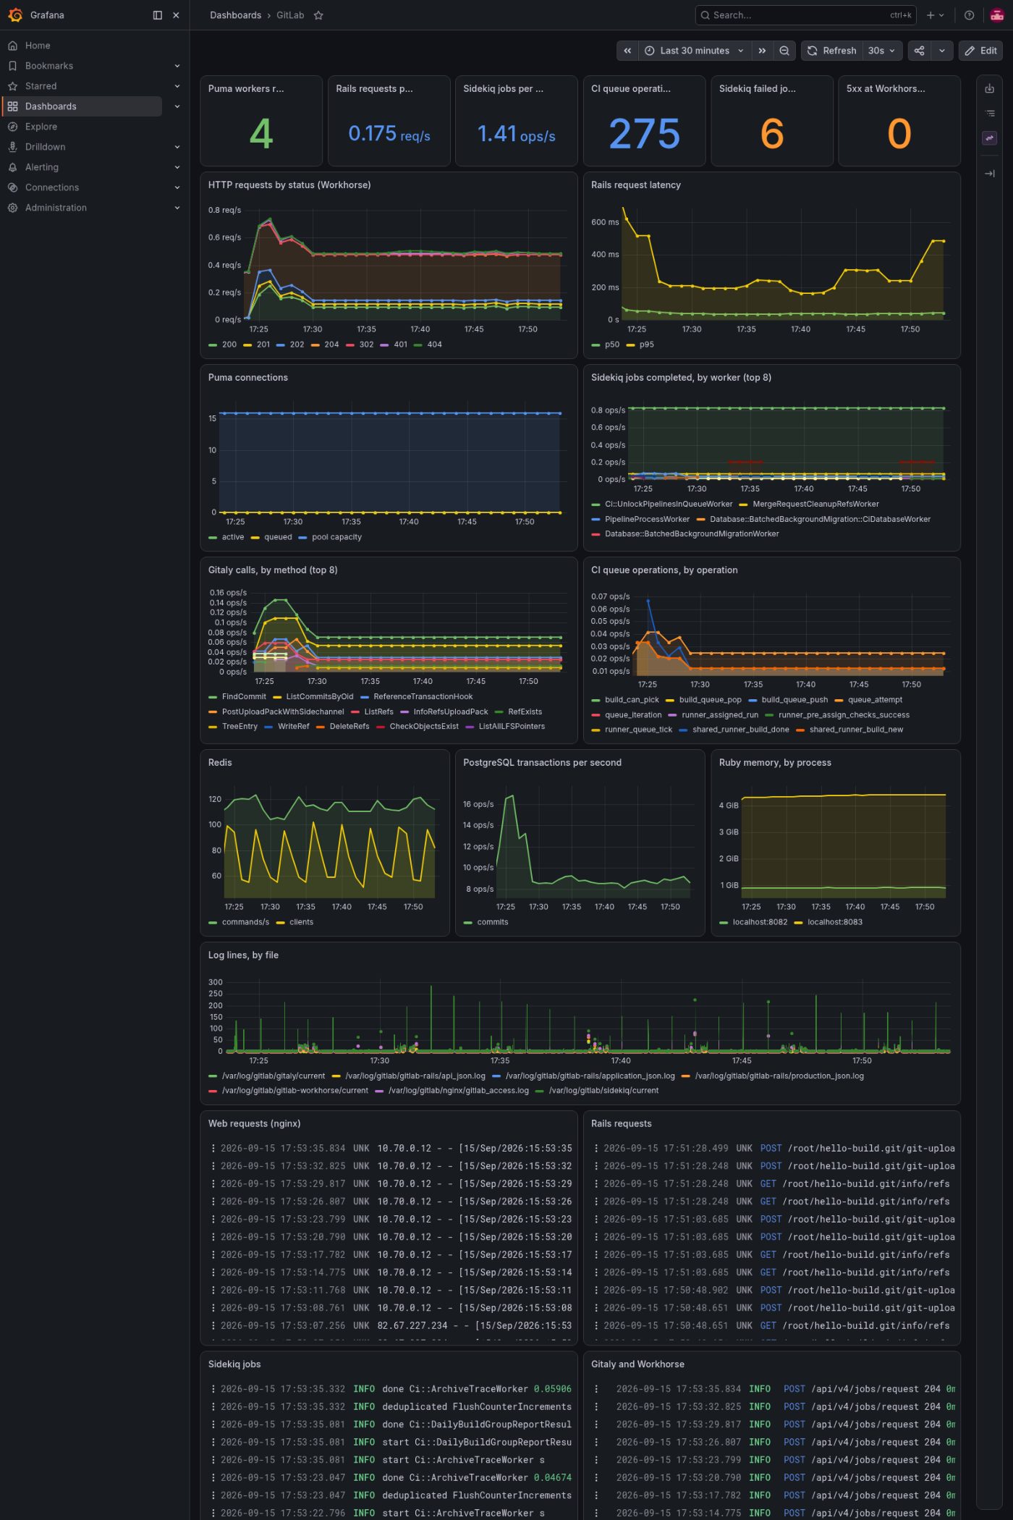Click the Drilldown icon in sidebar
Viewport: 1013px width, 1520px height.
pos(12,147)
